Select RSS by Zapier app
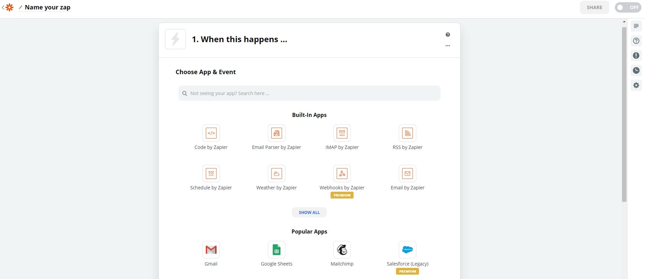Image resolution: width=645 pixels, height=279 pixels. click(407, 133)
